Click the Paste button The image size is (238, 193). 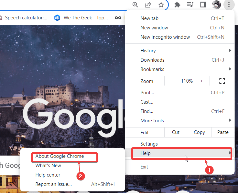click(223, 132)
